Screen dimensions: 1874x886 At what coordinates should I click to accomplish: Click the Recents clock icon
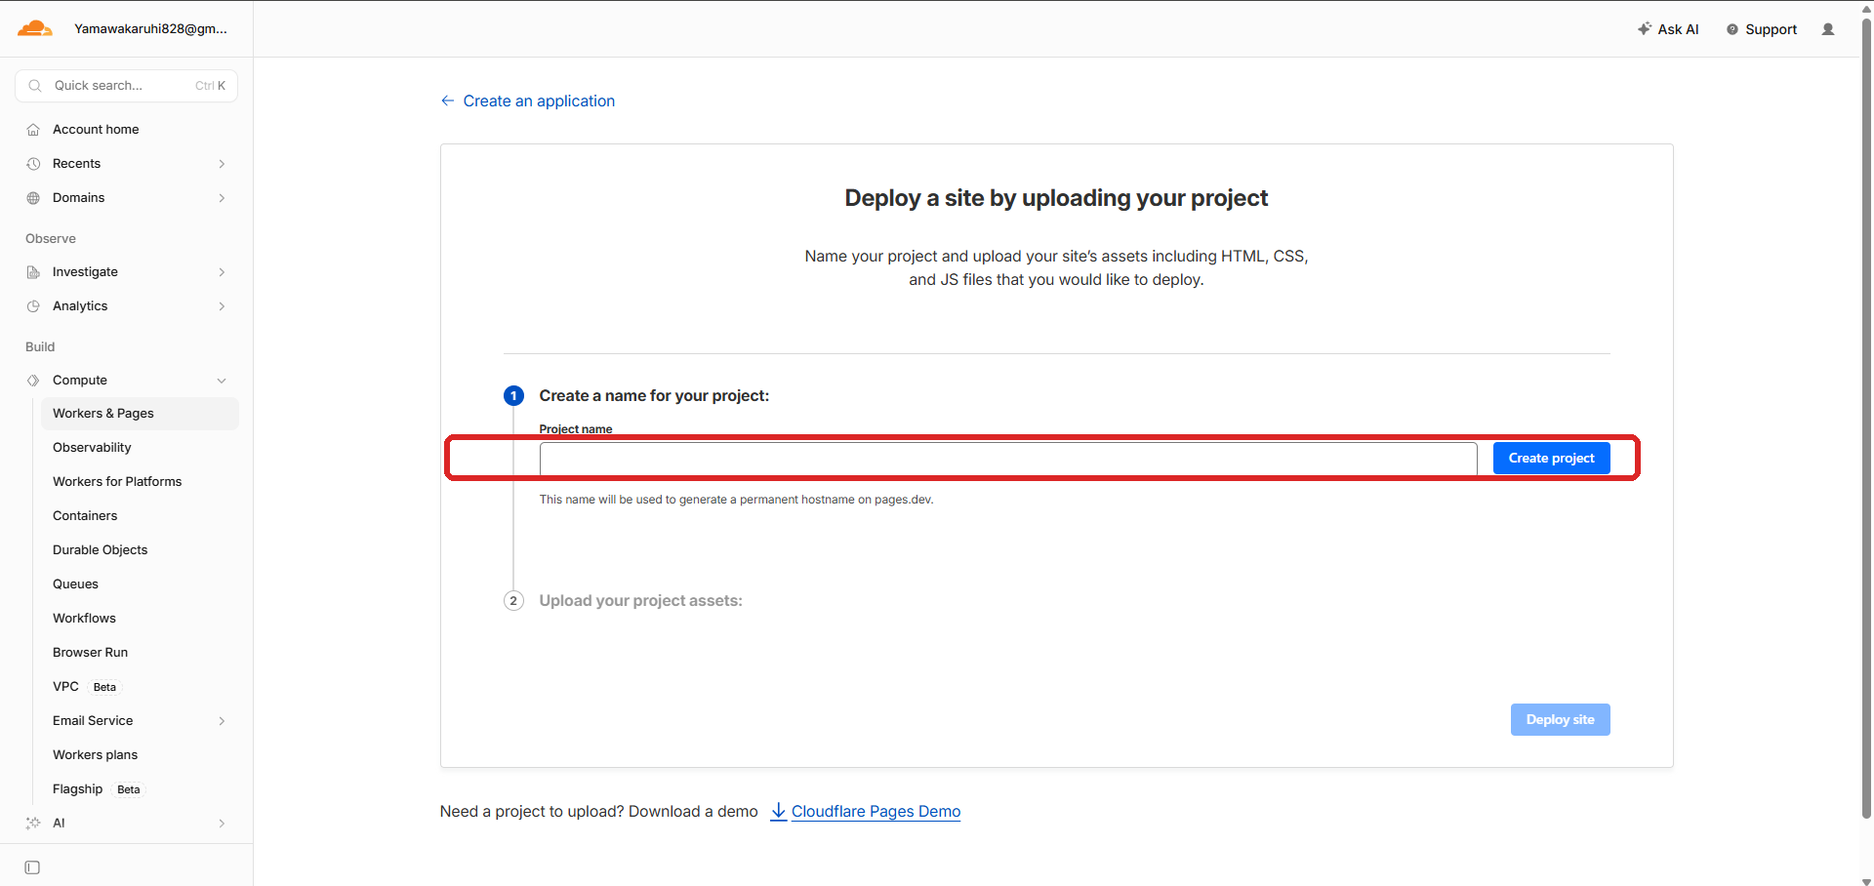coord(33,164)
